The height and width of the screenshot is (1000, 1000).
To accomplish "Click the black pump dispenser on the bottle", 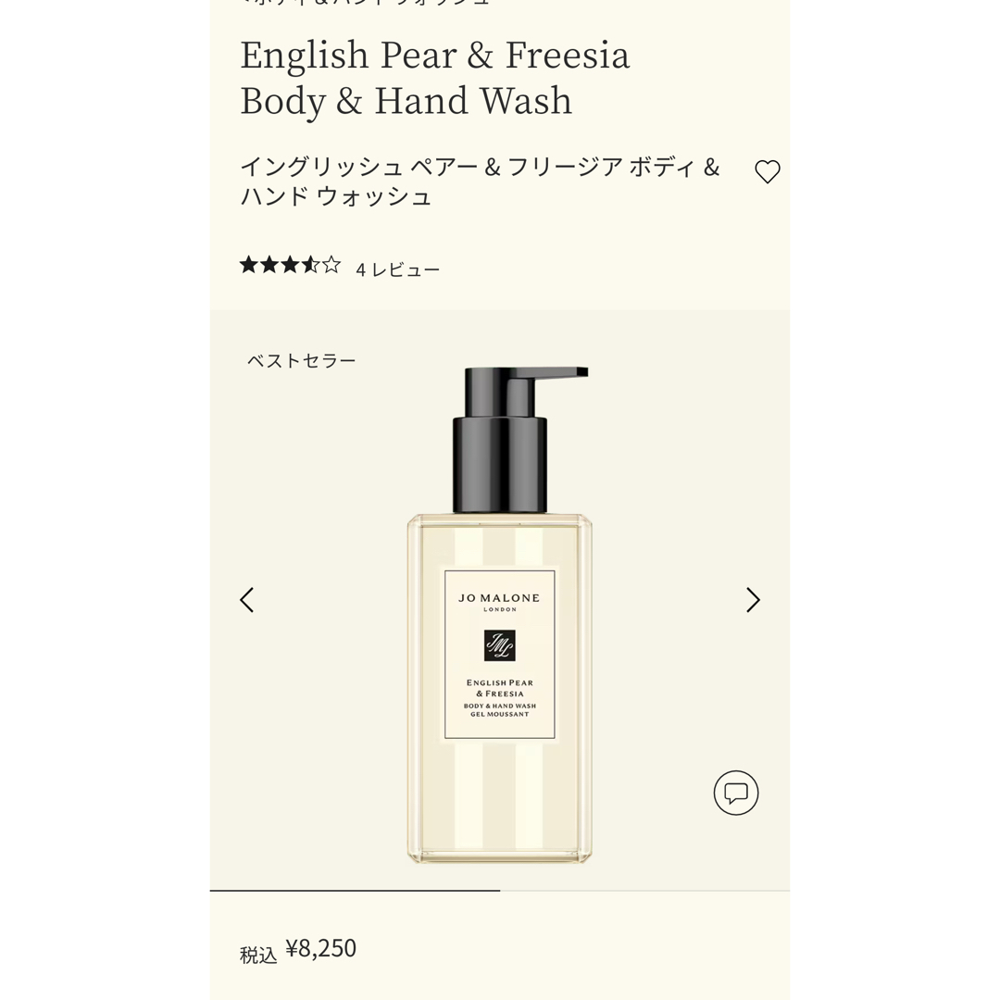I will pyautogui.click(x=510, y=440).
